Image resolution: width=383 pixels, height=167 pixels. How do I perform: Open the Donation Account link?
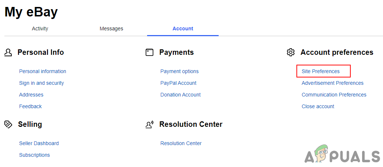(x=180, y=95)
